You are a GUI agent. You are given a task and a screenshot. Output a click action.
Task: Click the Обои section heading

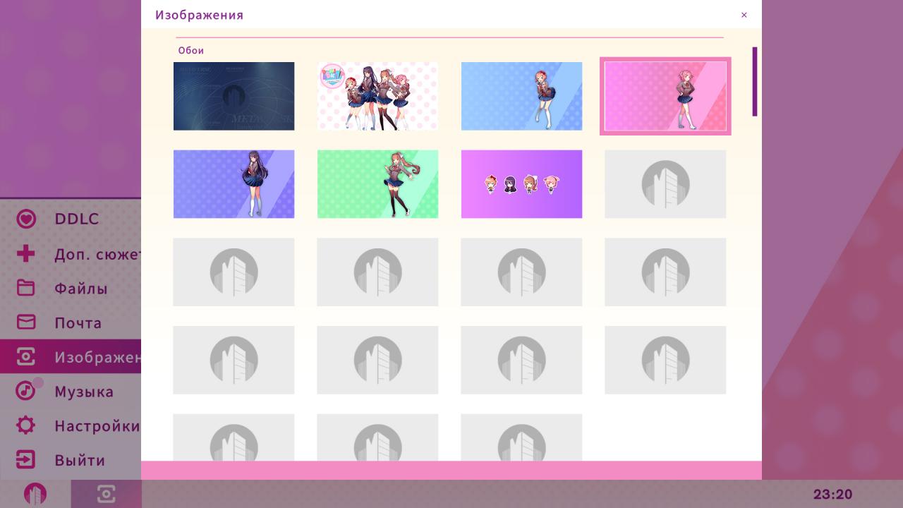point(191,51)
